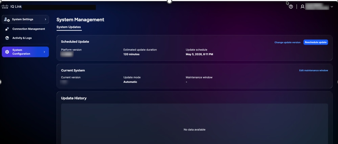Select the System Settings menu label

click(23, 19)
